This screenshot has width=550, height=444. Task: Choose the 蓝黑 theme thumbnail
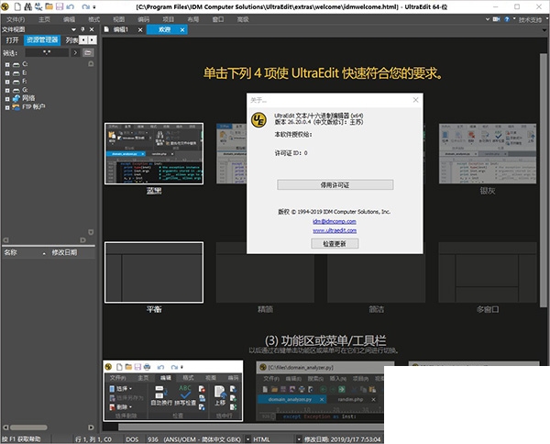point(154,153)
